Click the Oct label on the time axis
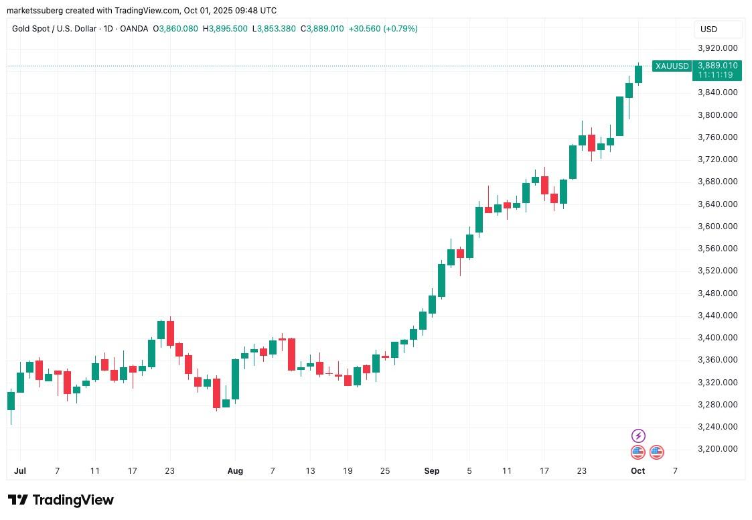Image resolution: width=752 pixels, height=520 pixels. click(x=637, y=471)
